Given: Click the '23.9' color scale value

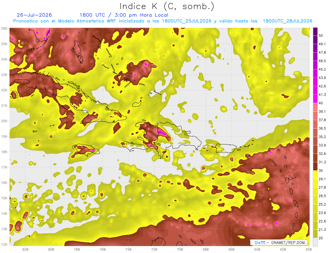Looking at the screenshot, I should (x=322, y=213).
